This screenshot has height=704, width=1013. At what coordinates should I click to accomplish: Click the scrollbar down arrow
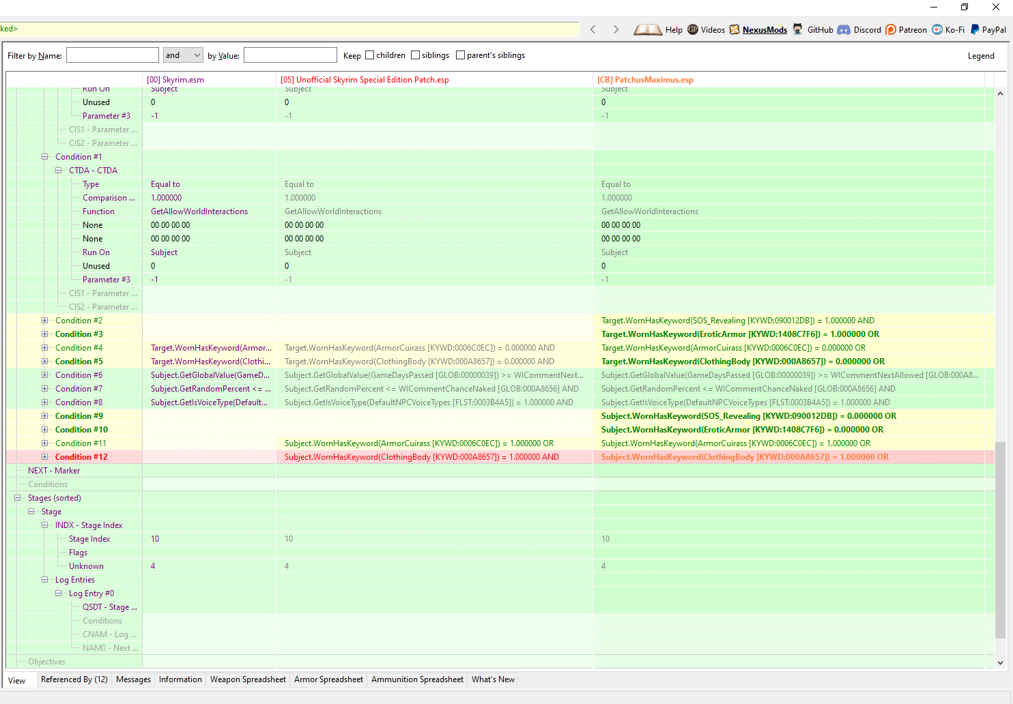tap(1000, 662)
